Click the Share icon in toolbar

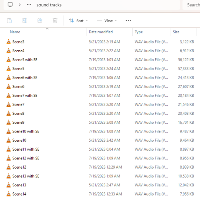click(40, 20)
